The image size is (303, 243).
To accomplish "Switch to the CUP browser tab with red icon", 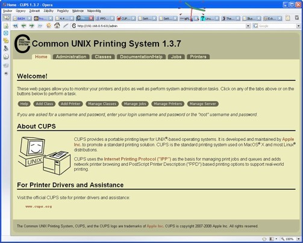I will tap(126, 19).
